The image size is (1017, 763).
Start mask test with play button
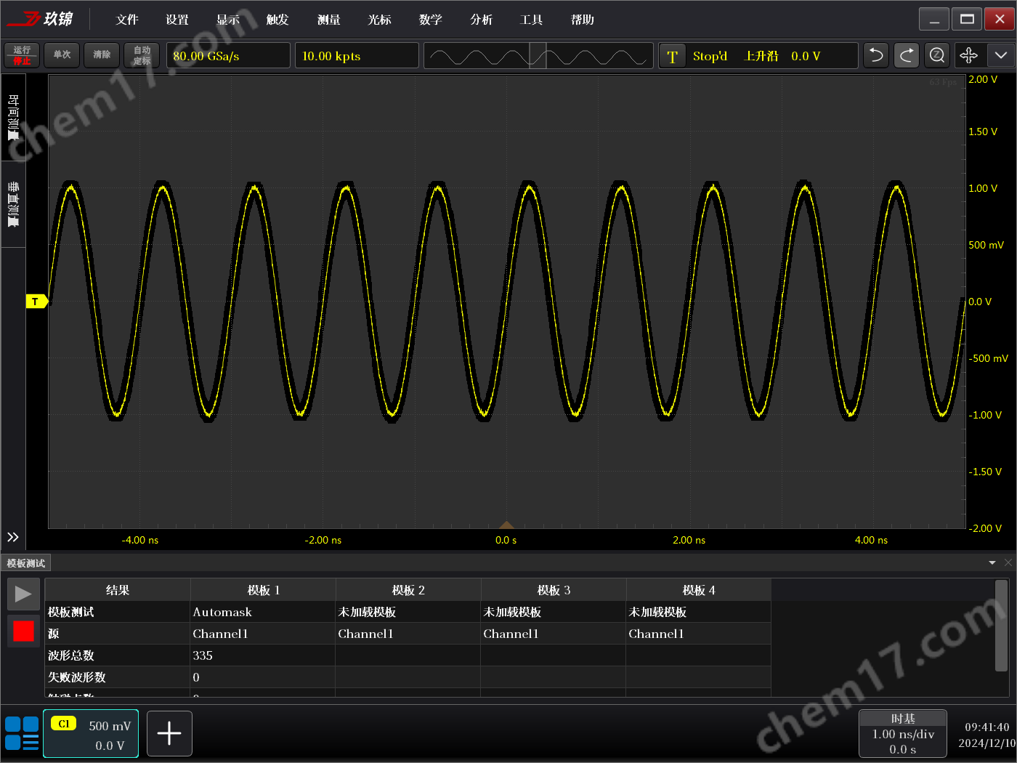point(23,594)
